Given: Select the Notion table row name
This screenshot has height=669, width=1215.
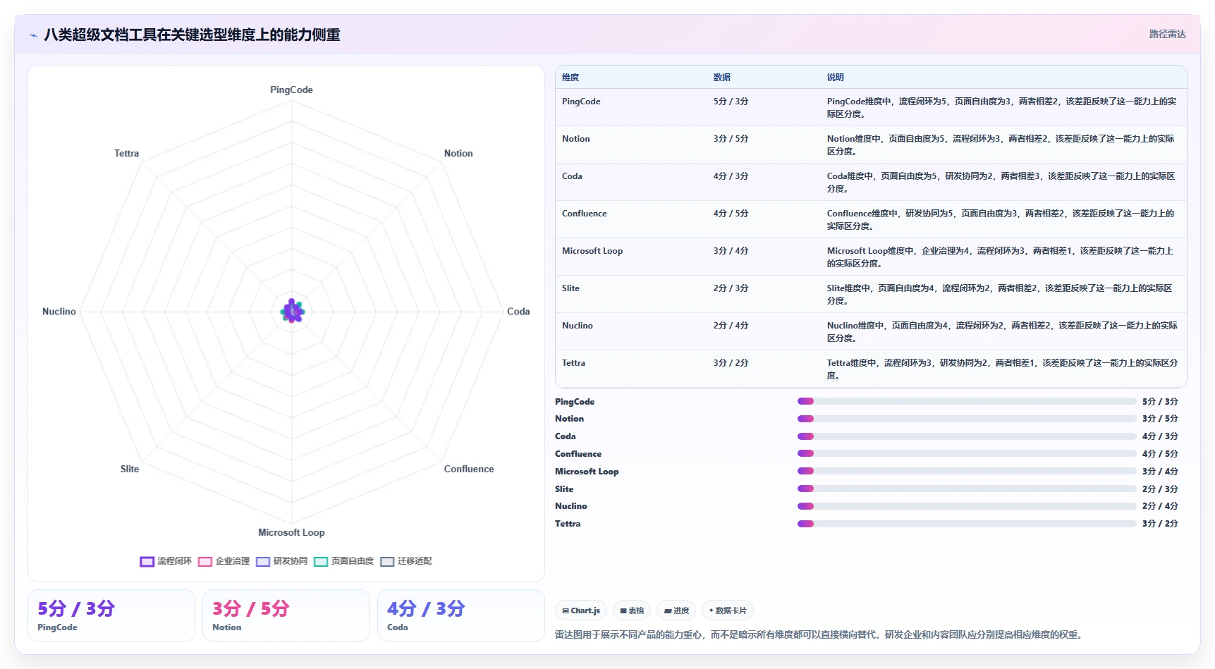Looking at the screenshot, I should coord(575,139).
